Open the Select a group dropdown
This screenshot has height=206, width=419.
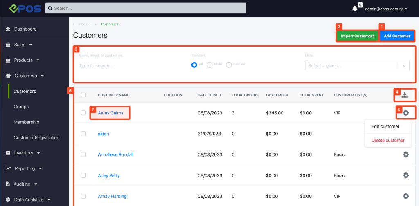click(x=357, y=66)
